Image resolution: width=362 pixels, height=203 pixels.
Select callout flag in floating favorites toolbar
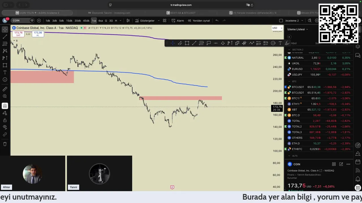click(x=209, y=43)
